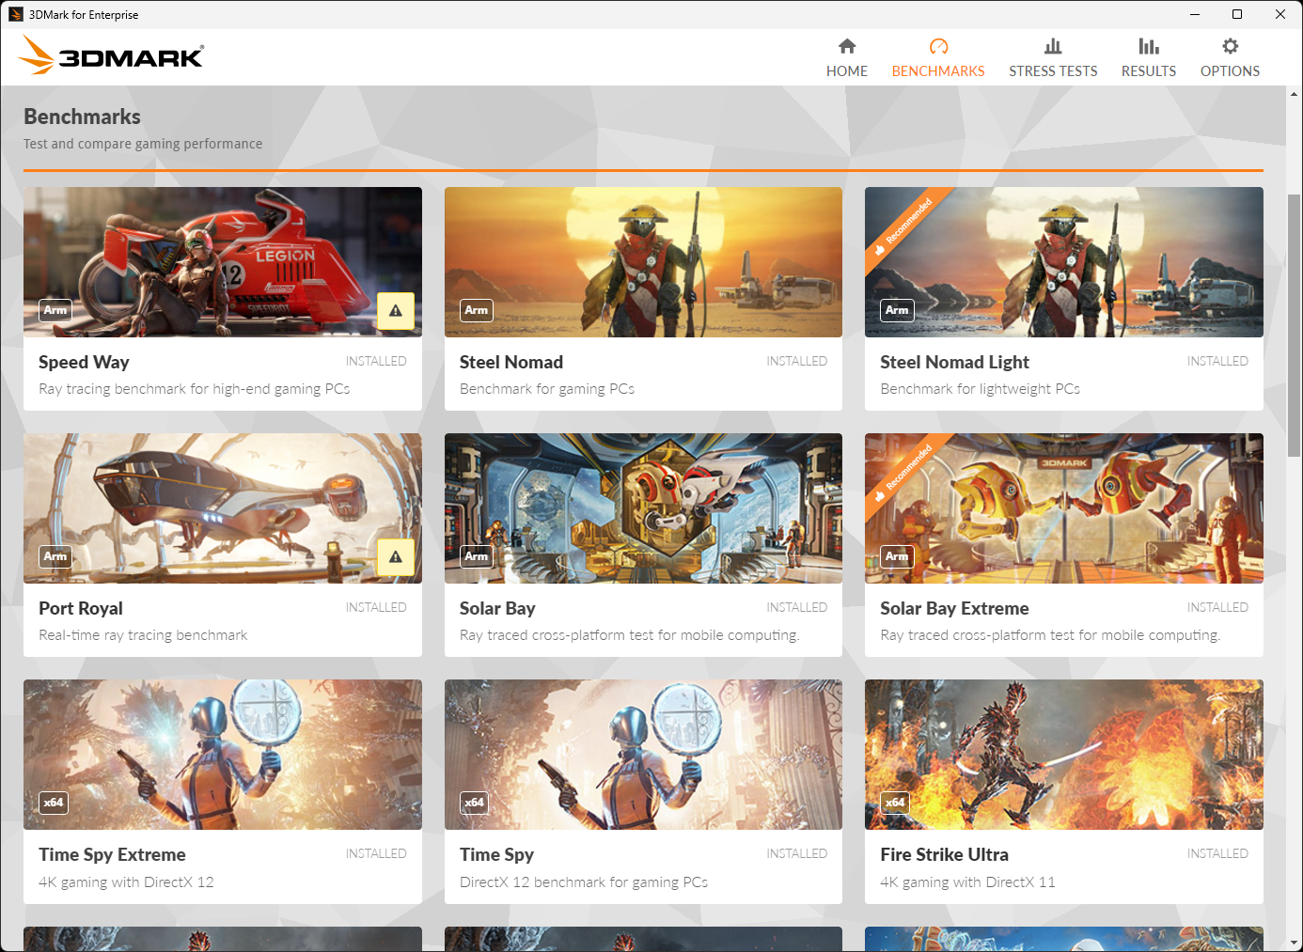
Task: Open the Time Spy benchmark thumbnail
Action: 643,755
